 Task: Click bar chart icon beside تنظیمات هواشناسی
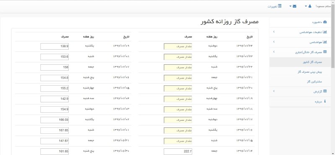pyautogui.click(x=325, y=32)
